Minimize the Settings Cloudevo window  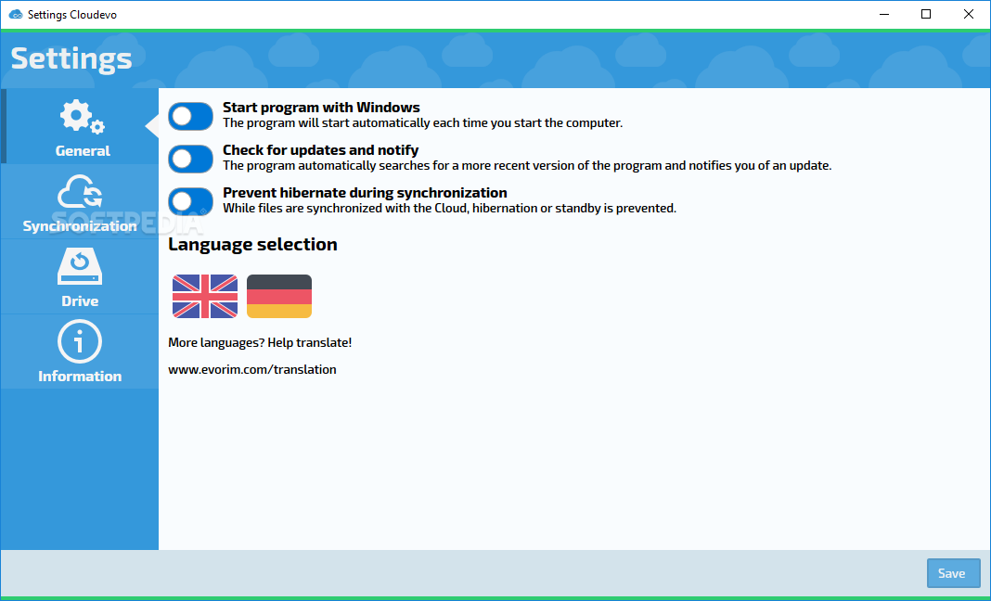pyautogui.click(x=884, y=14)
